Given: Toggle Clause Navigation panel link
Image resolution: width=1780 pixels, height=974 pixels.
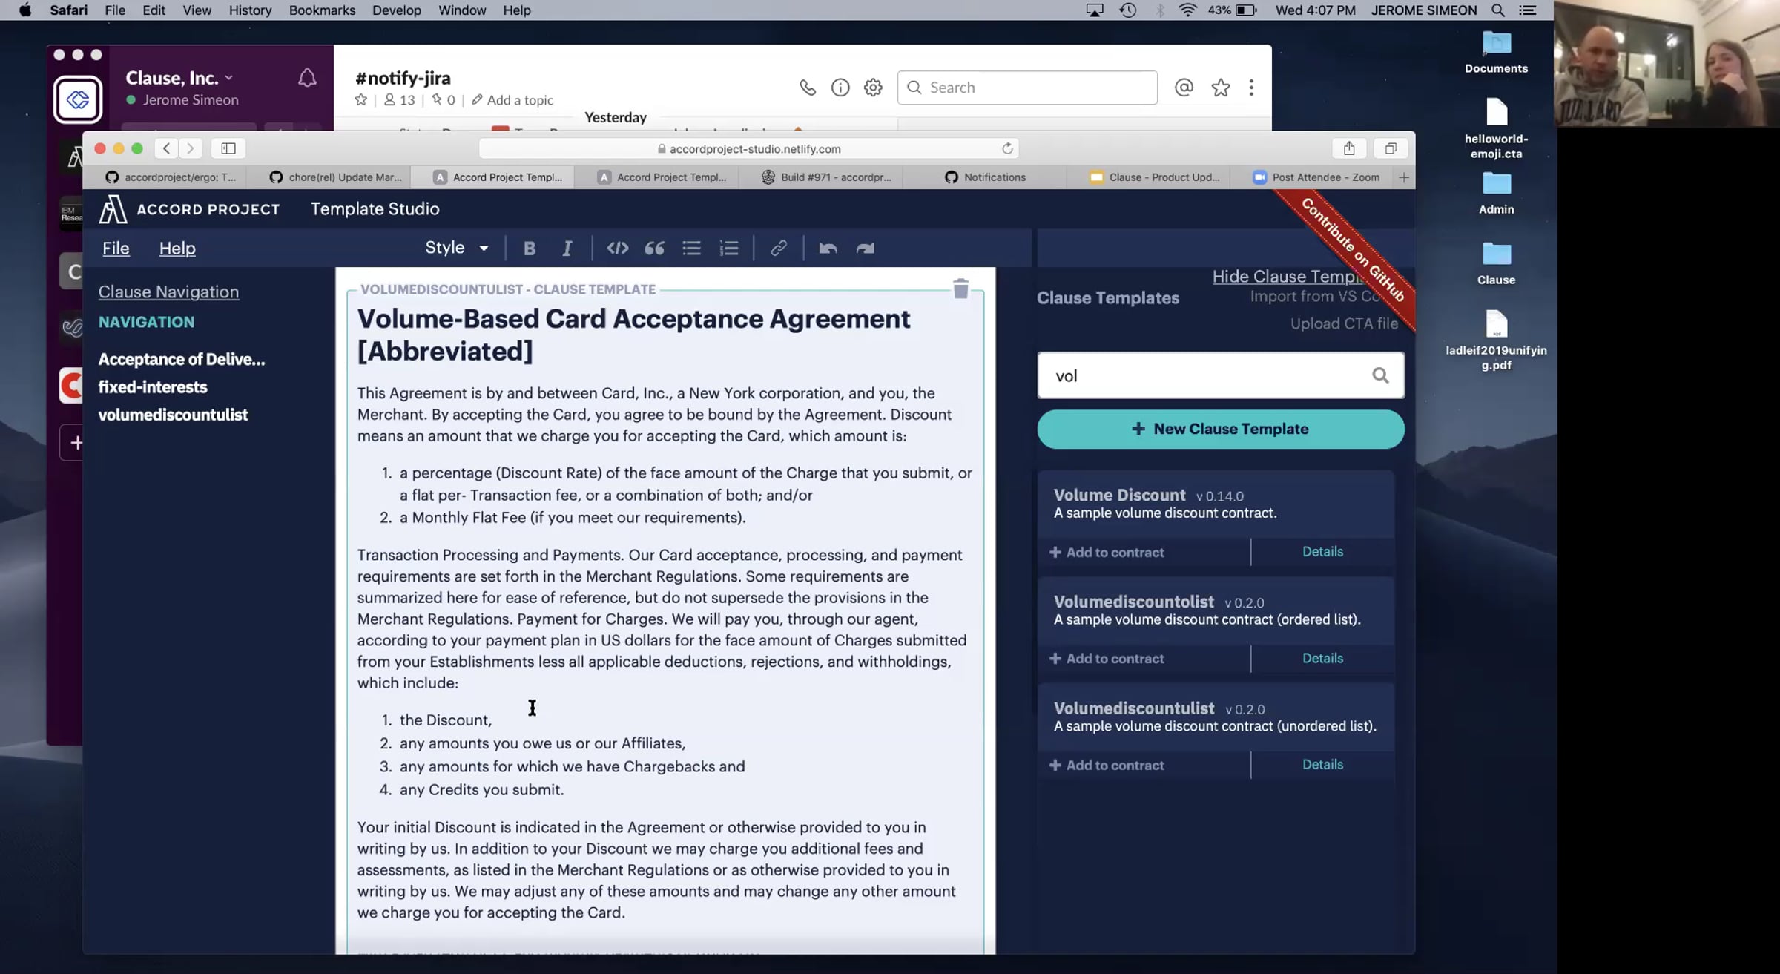Looking at the screenshot, I should 168,292.
